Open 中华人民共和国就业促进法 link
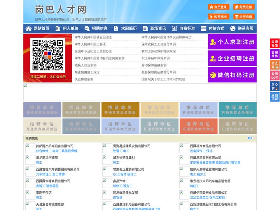The image size is (280, 210). [x=93, y=37]
